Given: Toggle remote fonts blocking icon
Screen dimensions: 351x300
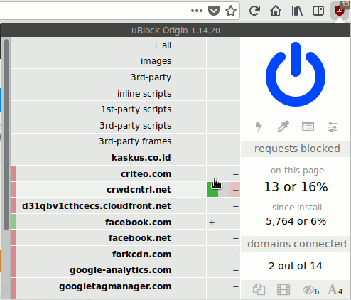Looking at the screenshot, I should pos(335,290).
